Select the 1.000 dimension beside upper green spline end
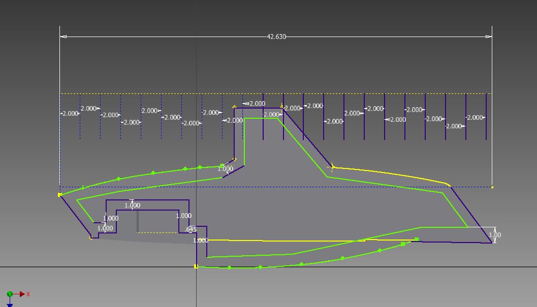The image size is (537, 307). [x=226, y=169]
